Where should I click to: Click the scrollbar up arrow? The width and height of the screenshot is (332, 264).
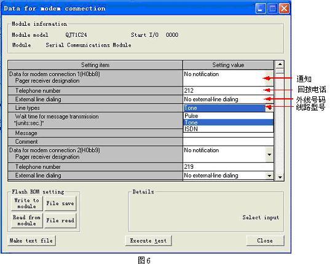(280, 64)
